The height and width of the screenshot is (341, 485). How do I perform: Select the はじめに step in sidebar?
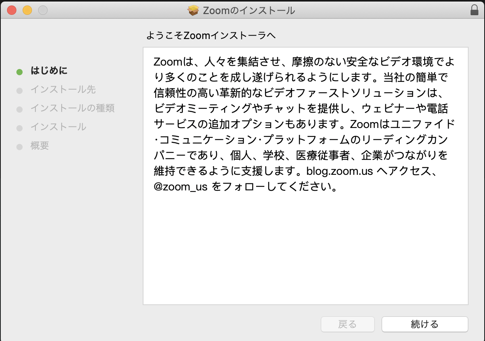click(x=49, y=71)
